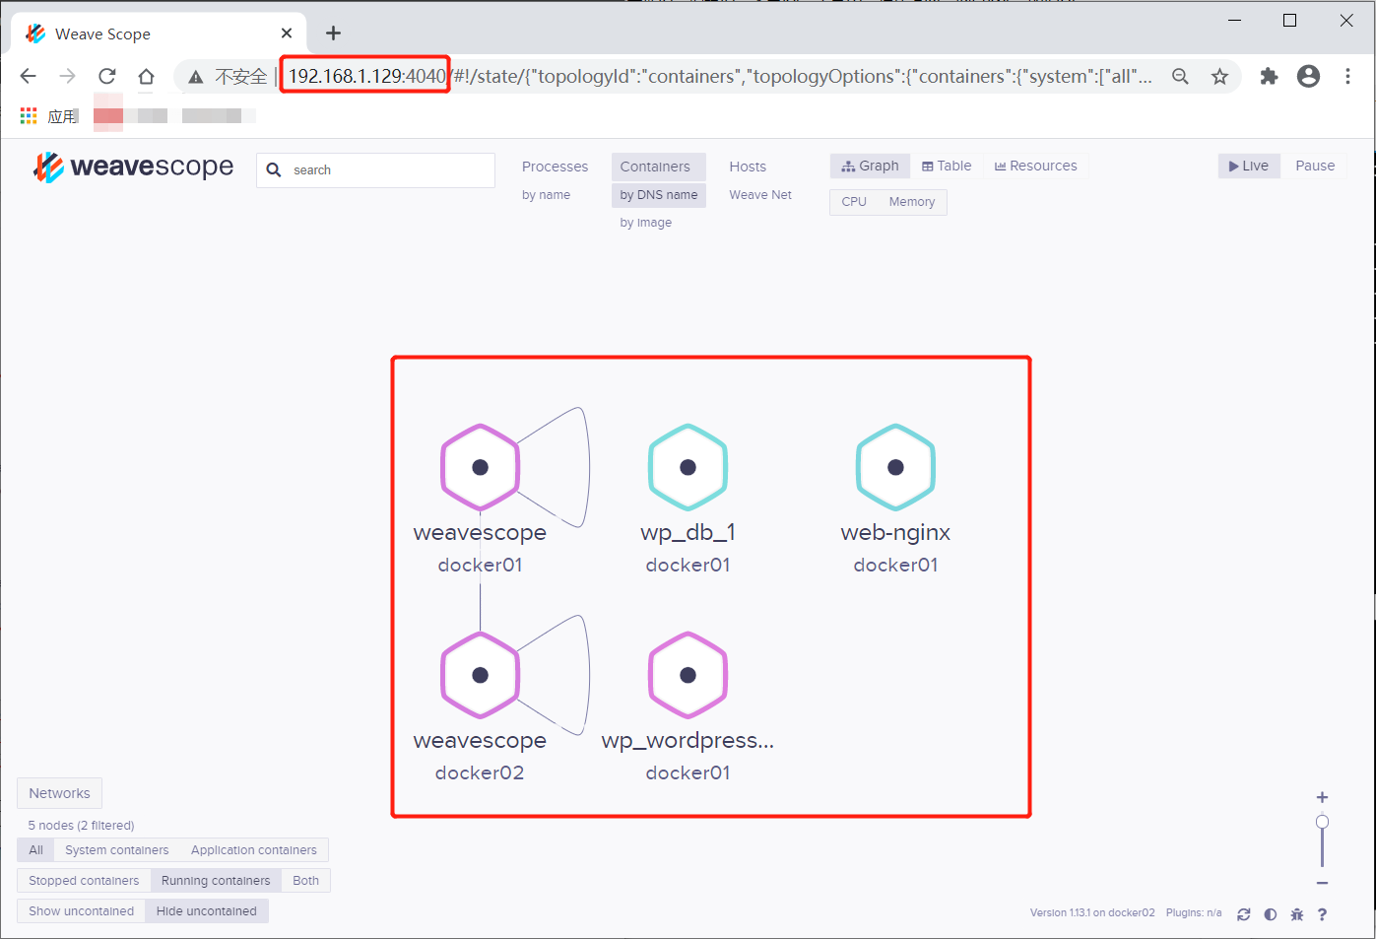Open the browser zoom control icon
This screenshot has height=939, width=1376.
pos(1180,76)
